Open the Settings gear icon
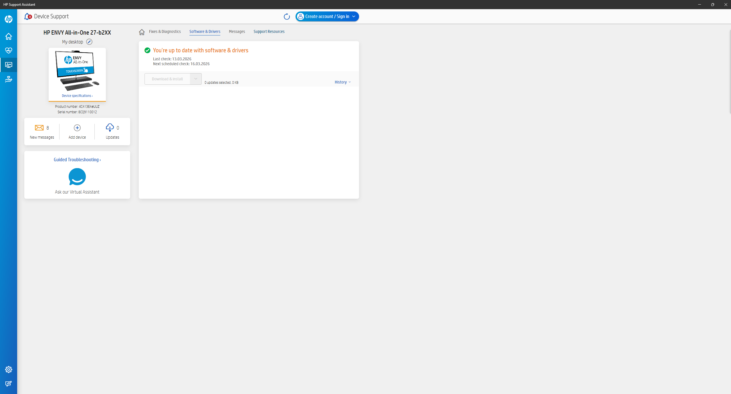 (9, 369)
